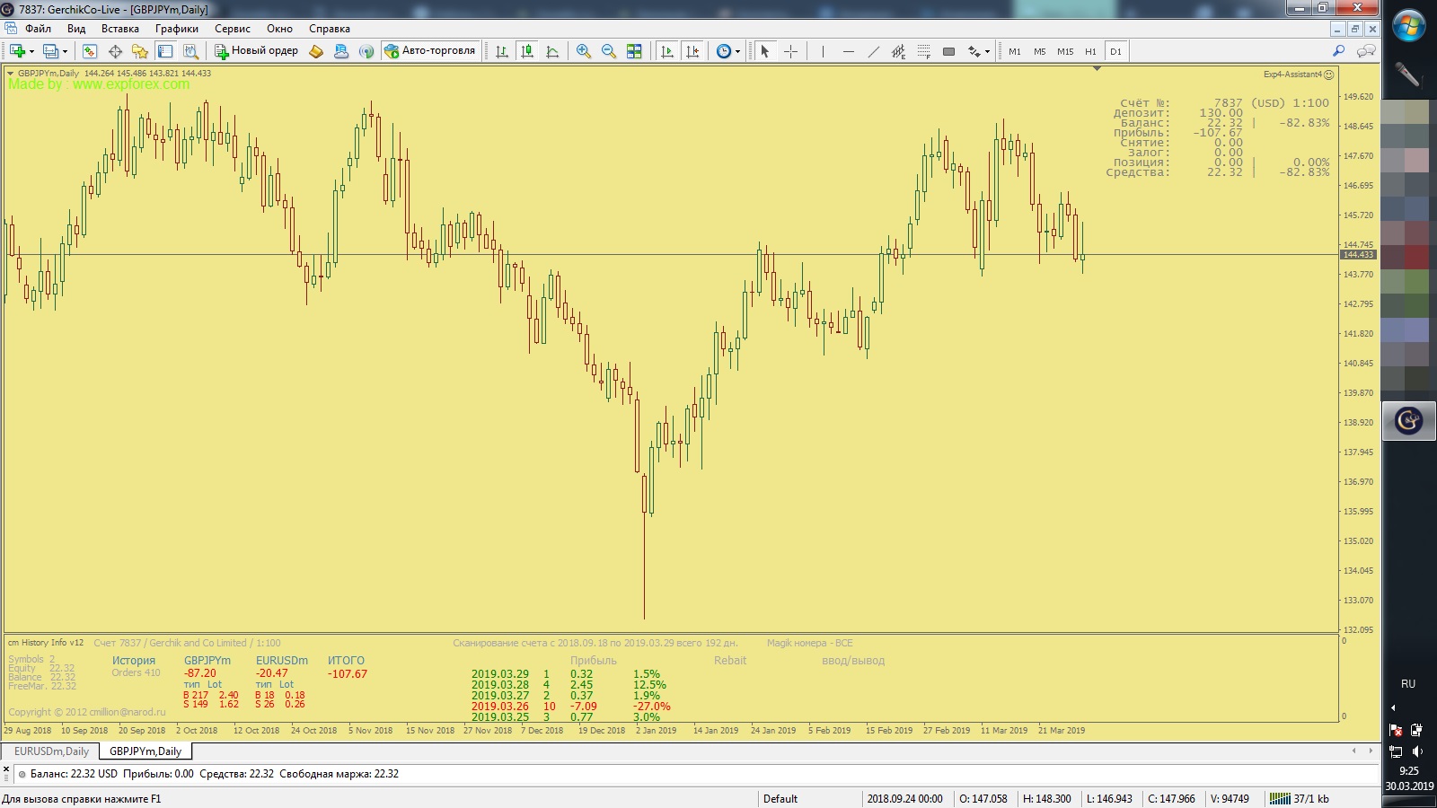Viewport: 1437px width, 808px height.
Task: Click the GBPJPYm,Daily chart title arrow
Action: coord(10,74)
